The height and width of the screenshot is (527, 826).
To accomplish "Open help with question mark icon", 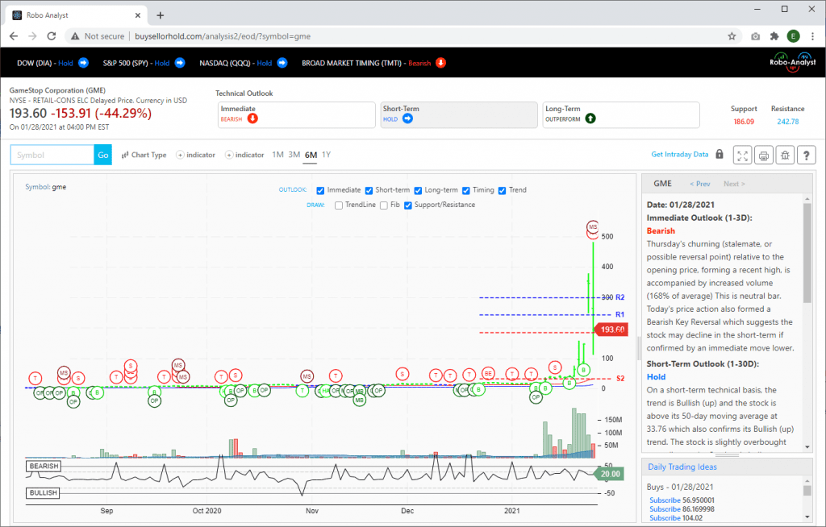I will 807,156.
